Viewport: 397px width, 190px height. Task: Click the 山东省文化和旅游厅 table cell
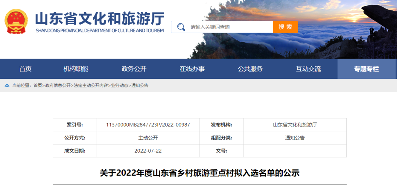click(x=295, y=125)
